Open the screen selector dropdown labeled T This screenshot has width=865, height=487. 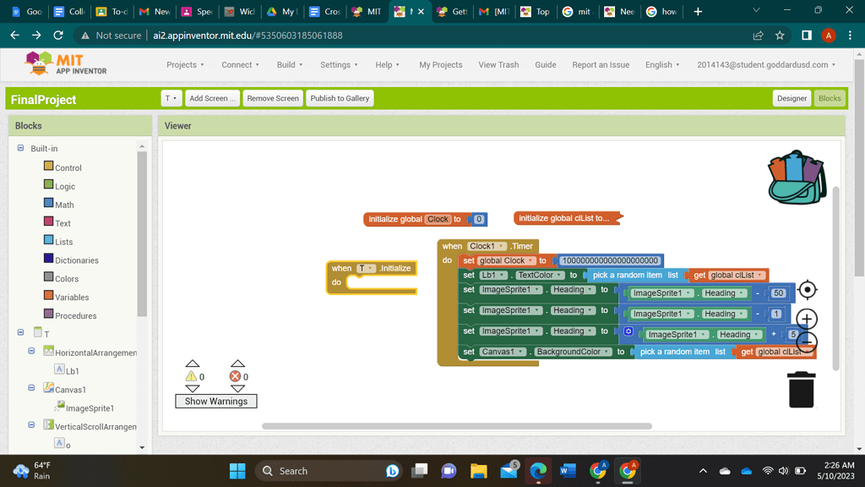[x=171, y=98]
